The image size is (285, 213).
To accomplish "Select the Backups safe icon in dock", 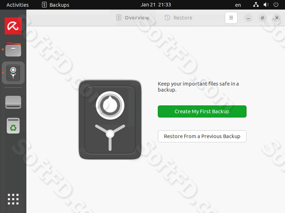I will coord(13,73).
